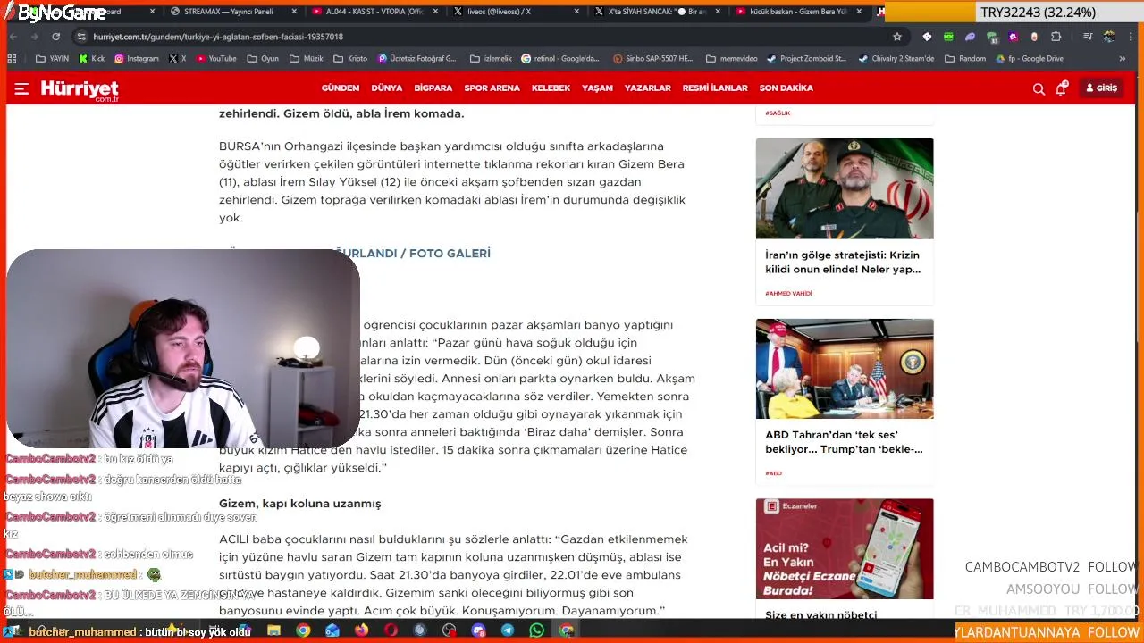Expand the Oyun bookmark folder

coord(262,59)
